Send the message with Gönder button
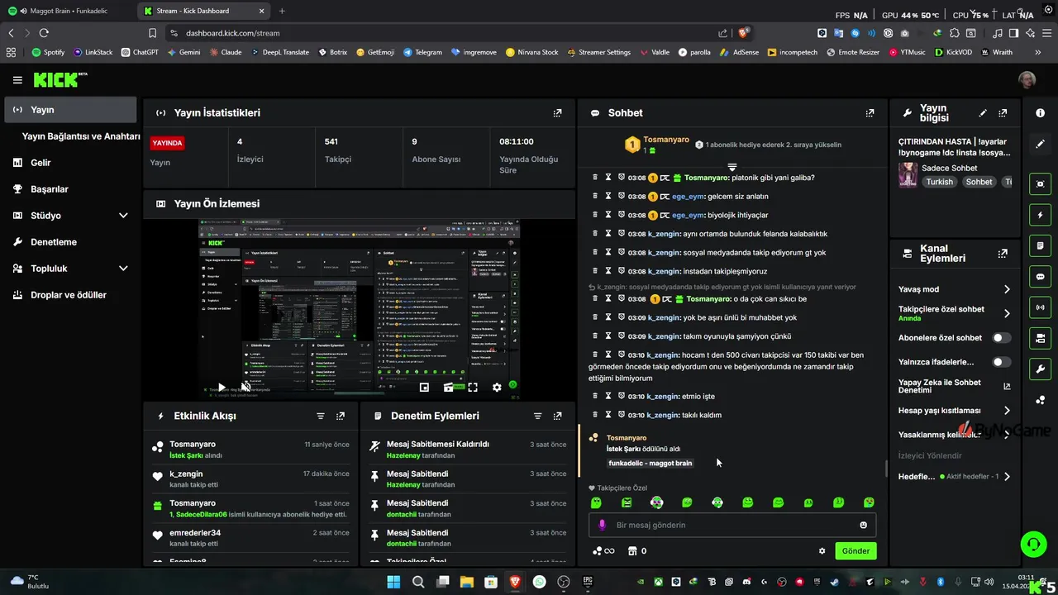The width and height of the screenshot is (1058, 595). (855, 551)
